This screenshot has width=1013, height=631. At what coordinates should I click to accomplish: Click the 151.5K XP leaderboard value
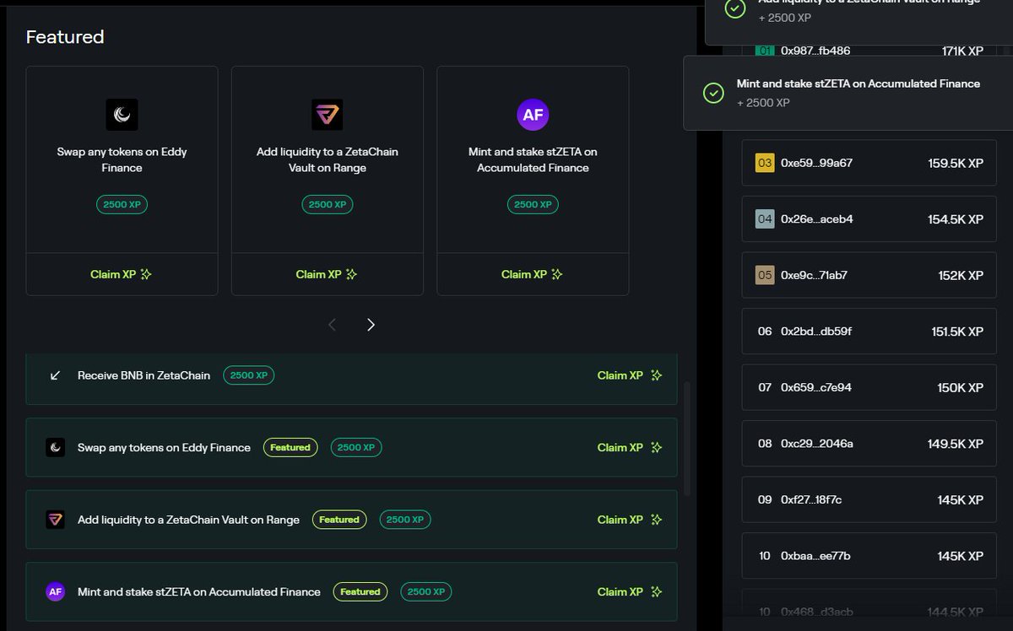click(957, 332)
